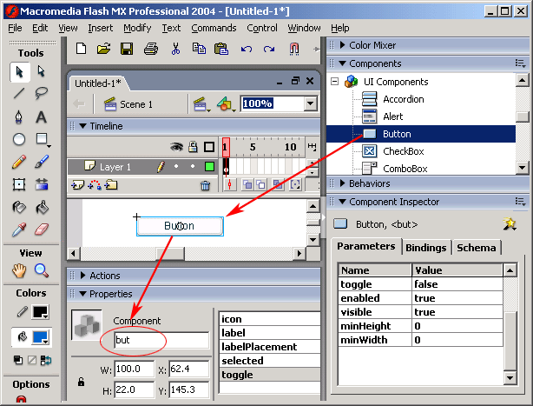
Task: Click the Save floppy disk icon
Action: (127, 49)
